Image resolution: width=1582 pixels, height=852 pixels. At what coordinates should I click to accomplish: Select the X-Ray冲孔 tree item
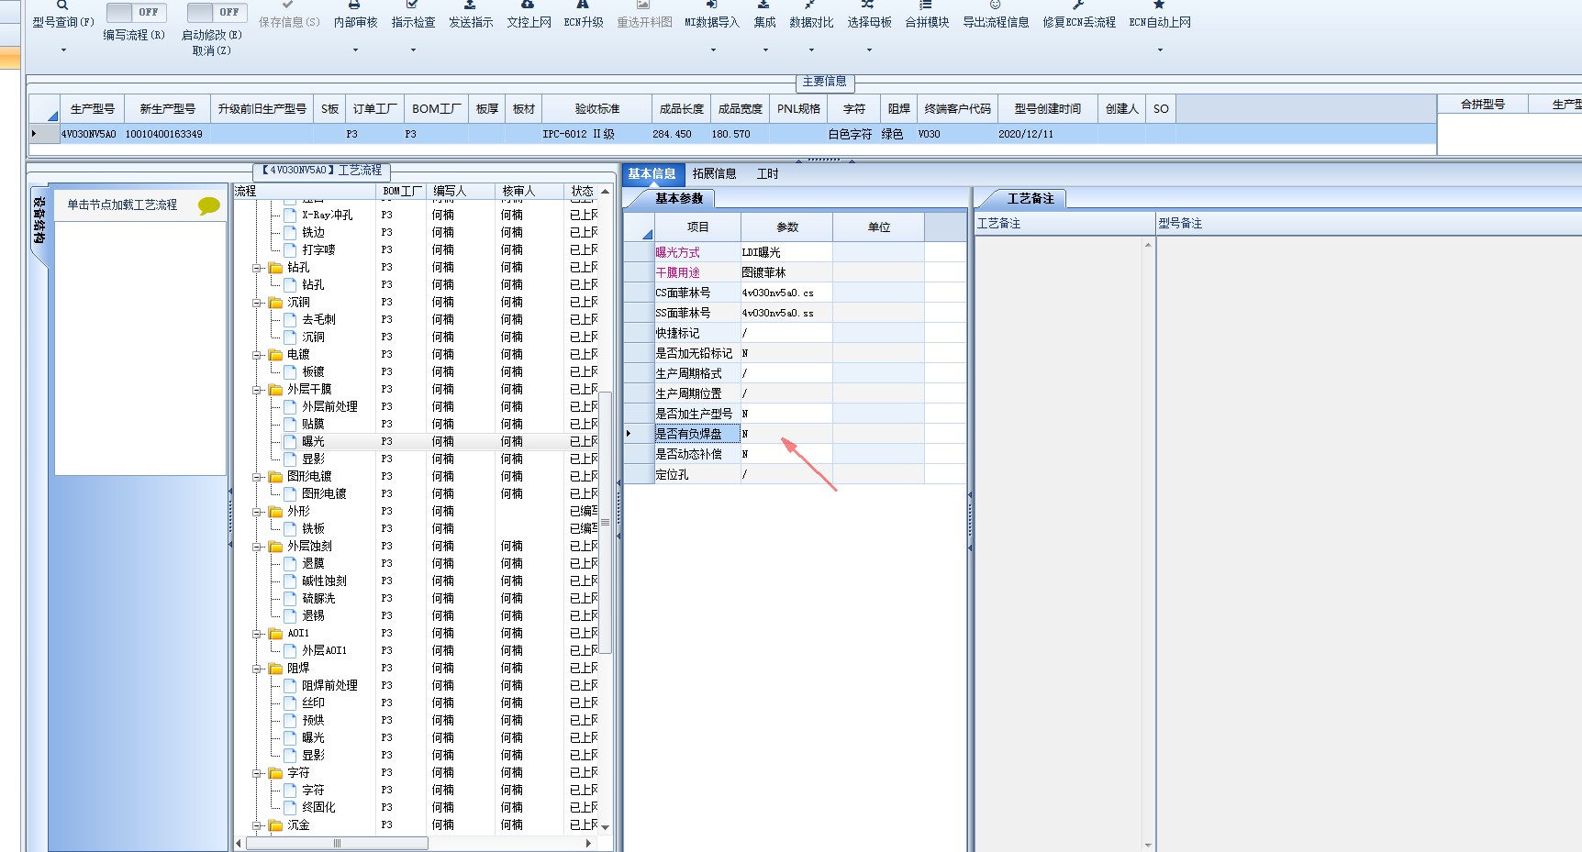[x=327, y=216]
